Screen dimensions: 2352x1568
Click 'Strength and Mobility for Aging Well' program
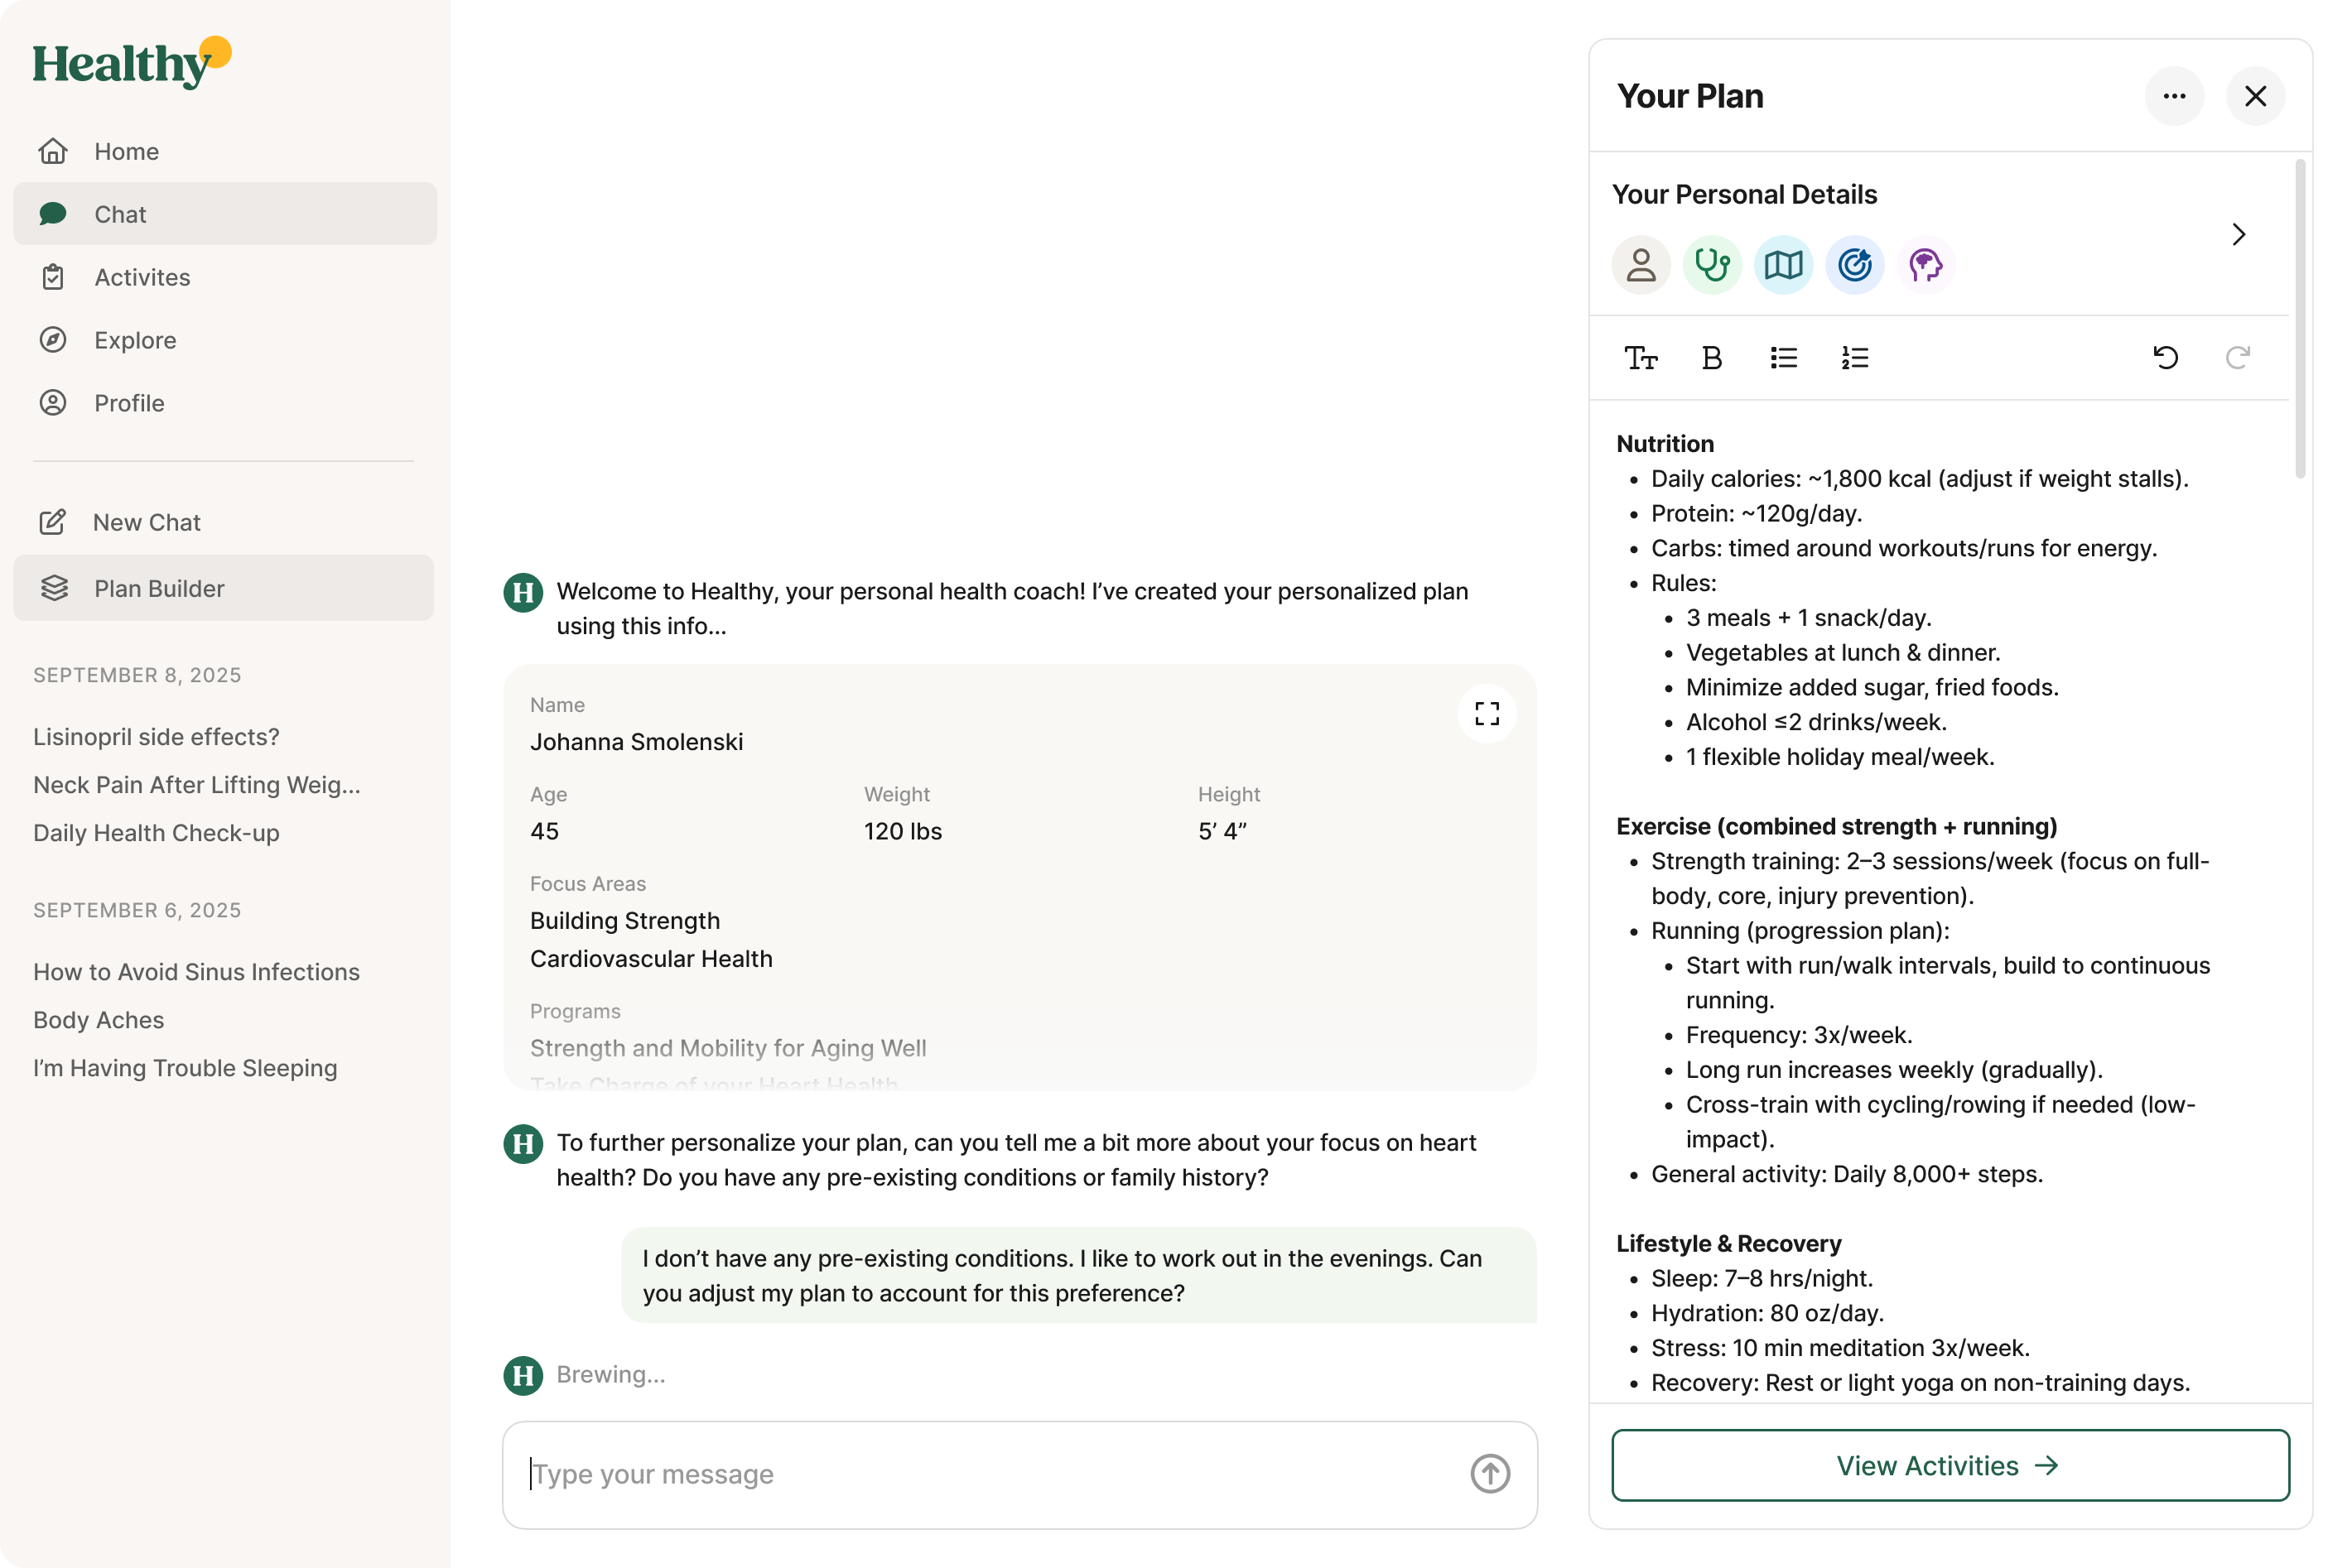[x=728, y=1048]
